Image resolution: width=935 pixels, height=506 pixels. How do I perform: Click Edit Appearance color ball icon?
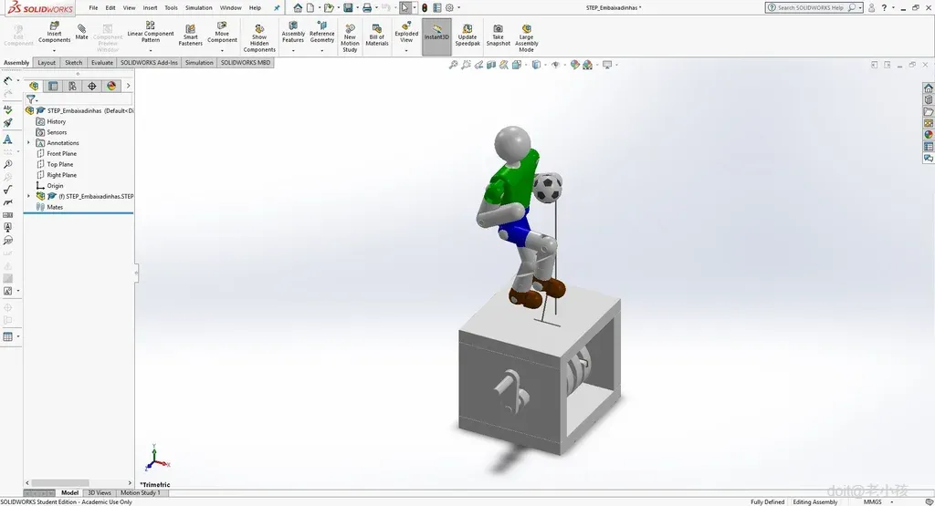pyautogui.click(x=574, y=65)
